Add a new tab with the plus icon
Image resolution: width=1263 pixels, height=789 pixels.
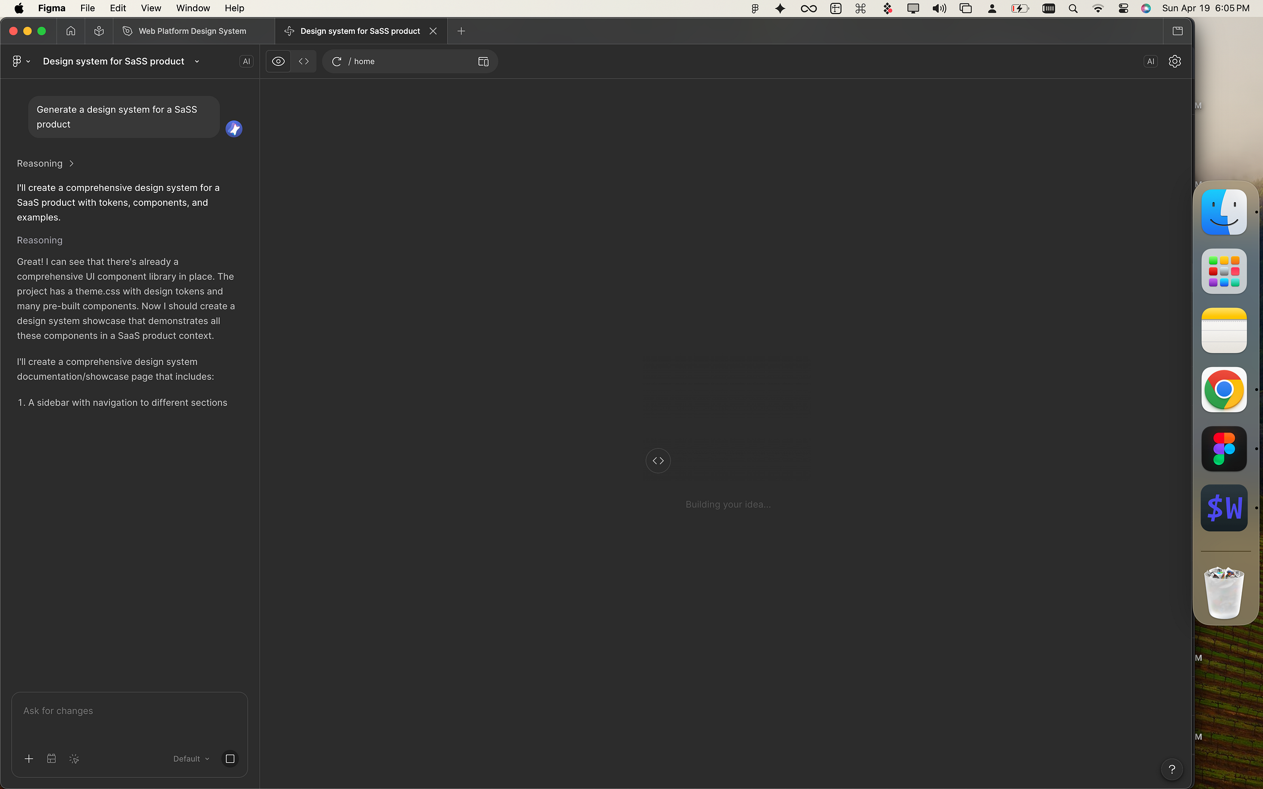pos(461,31)
